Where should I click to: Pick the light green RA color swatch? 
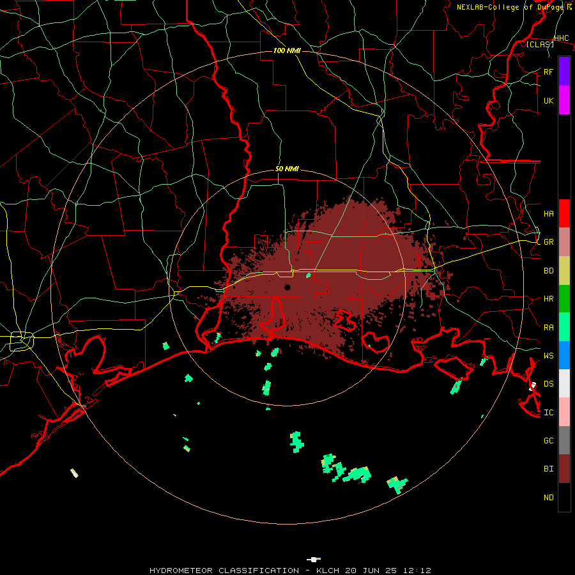click(564, 327)
